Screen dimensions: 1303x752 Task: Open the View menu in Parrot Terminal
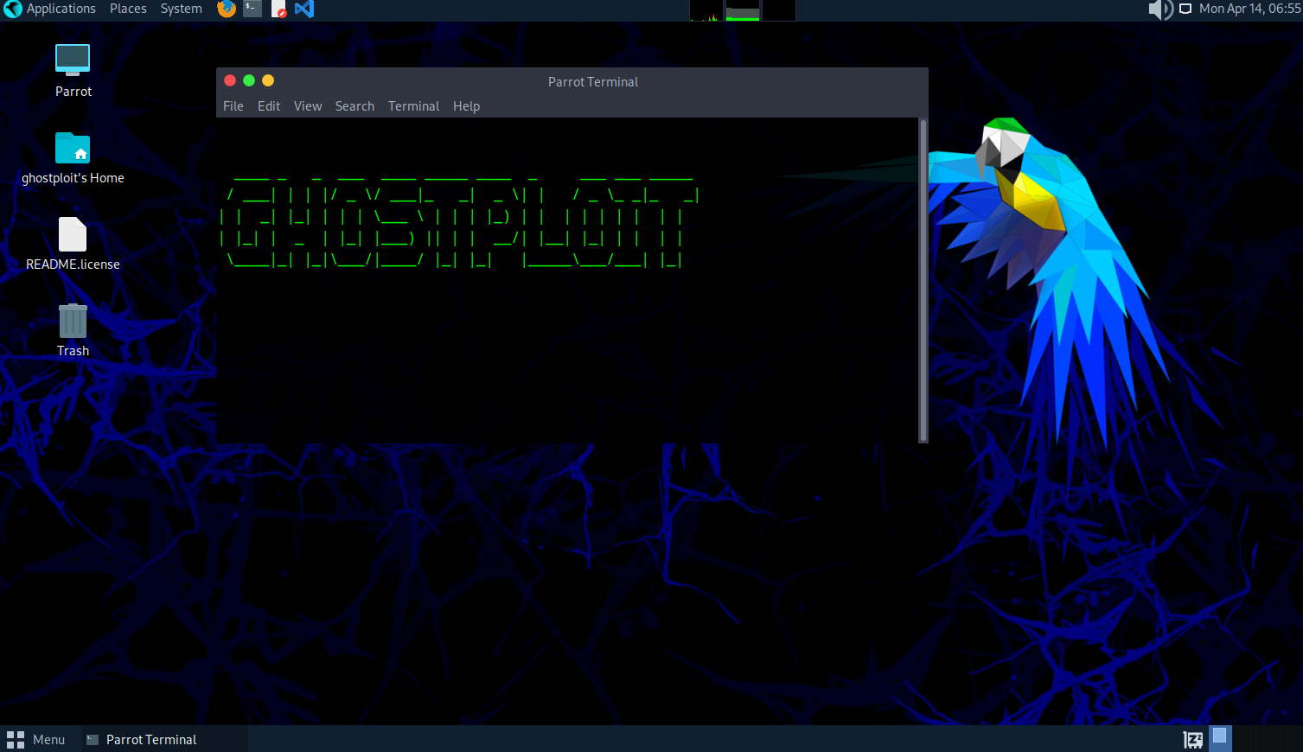(x=308, y=106)
